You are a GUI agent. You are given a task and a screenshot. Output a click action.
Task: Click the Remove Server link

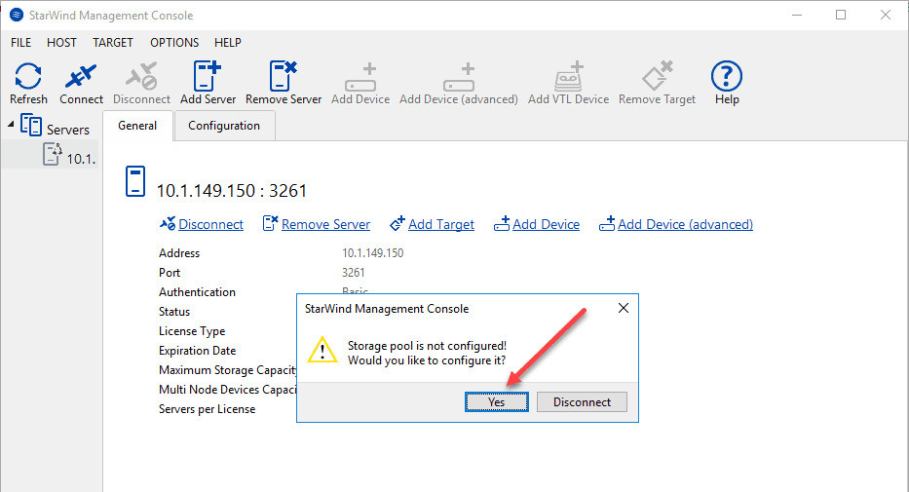click(x=325, y=224)
